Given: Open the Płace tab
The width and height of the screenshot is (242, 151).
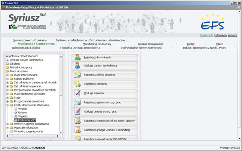Looking at the screenshot, I should click(x=220, y=44).
